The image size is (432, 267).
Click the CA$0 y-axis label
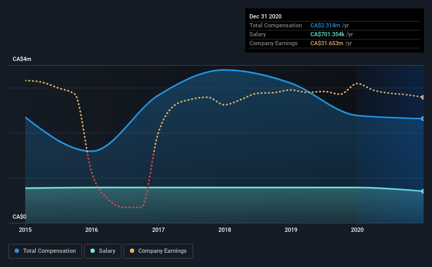coord(19,217)
